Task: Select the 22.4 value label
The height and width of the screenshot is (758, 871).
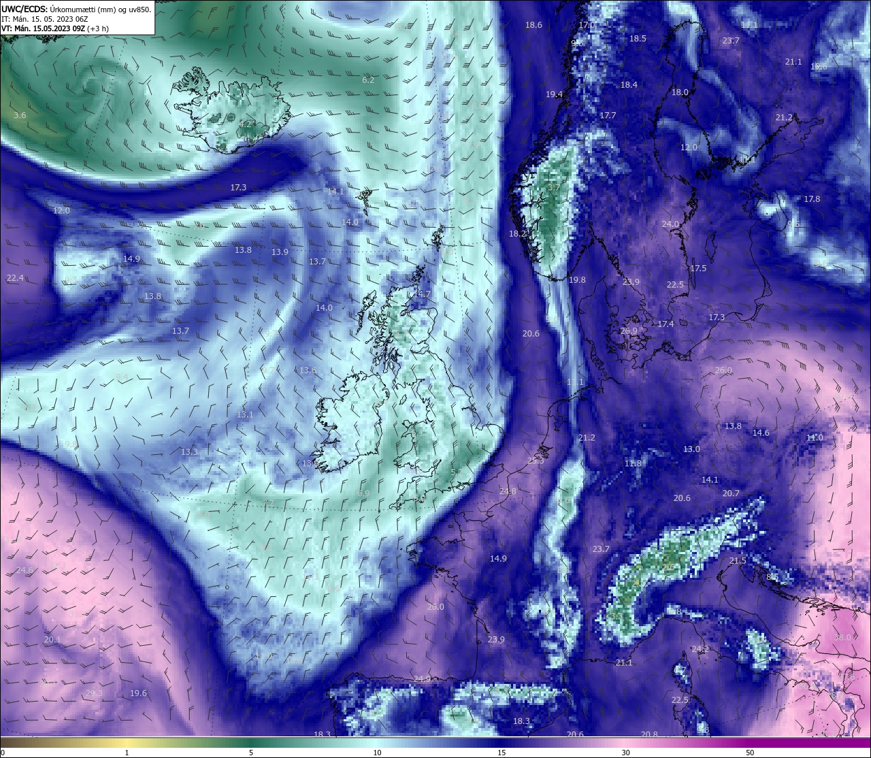Action: tap(15, 278)
